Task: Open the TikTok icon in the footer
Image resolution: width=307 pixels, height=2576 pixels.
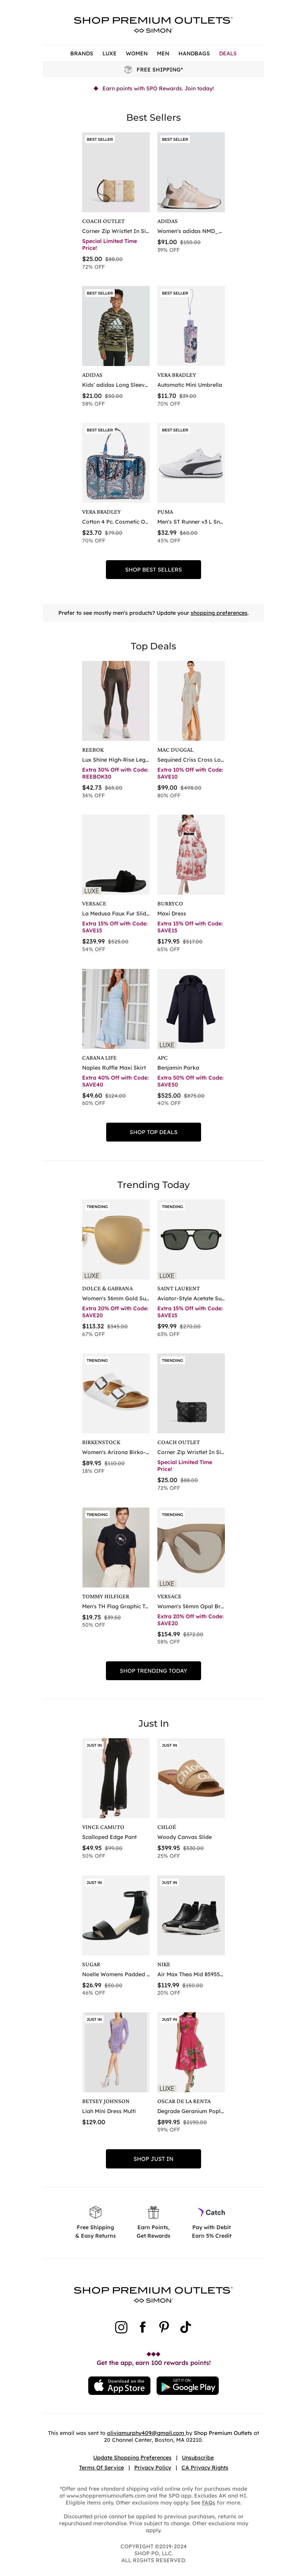Action: coord(185,2327)
